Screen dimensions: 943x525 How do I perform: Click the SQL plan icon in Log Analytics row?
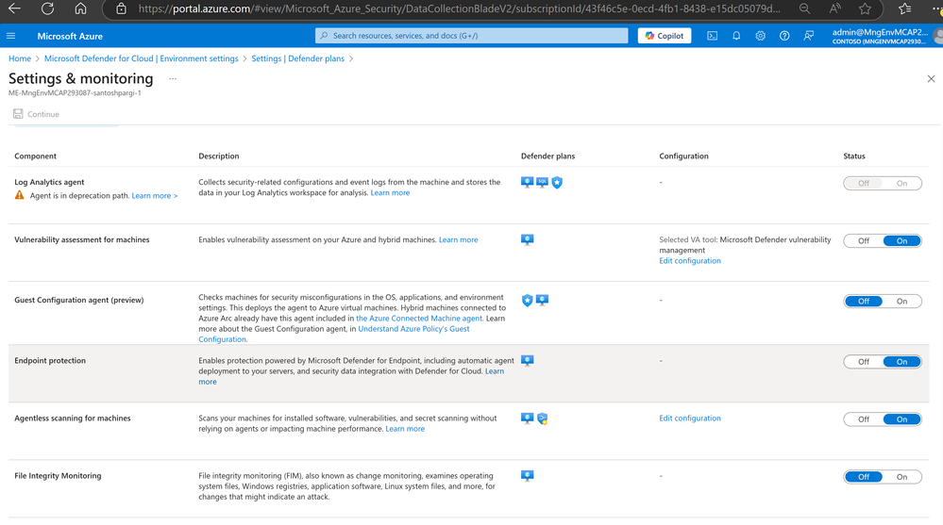pyautogui.click(x=542, y=182)
